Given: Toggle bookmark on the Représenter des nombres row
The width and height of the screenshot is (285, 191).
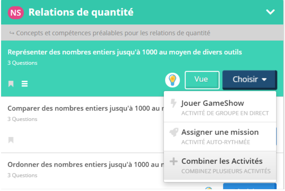Looking at the screenshot, I should 11,84.
